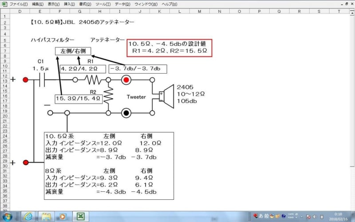Select the red tweeter terminal ringed circle
Screen dimensions: 355x222
pos(126,80)
